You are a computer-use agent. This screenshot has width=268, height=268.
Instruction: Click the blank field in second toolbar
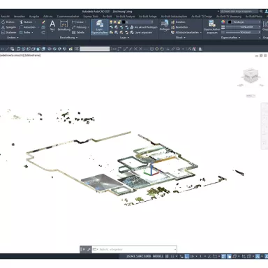(94, 49)
